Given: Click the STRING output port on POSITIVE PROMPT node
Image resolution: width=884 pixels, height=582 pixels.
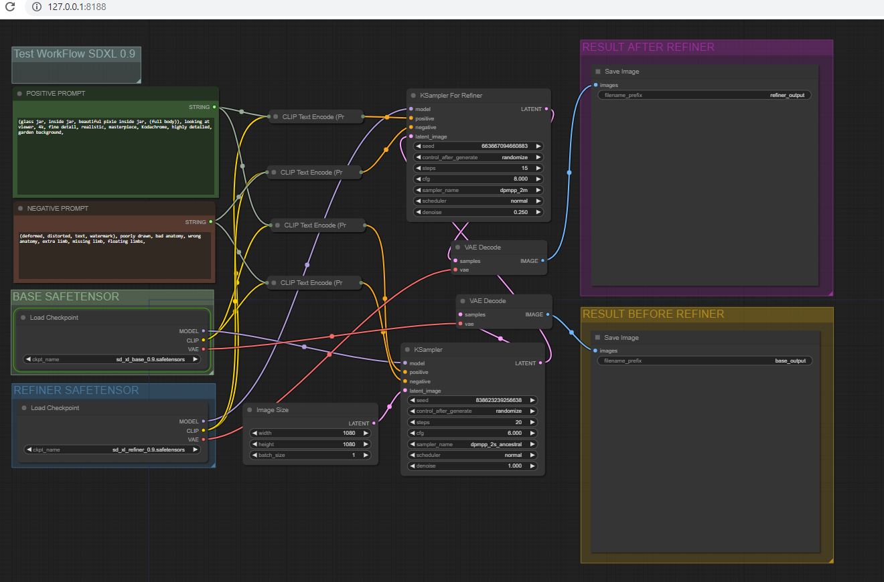Looking at the screenshot, I should pos(214,107).
